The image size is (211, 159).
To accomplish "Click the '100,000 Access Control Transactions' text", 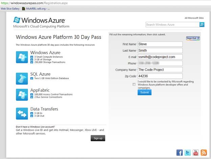I will [53, 94].
